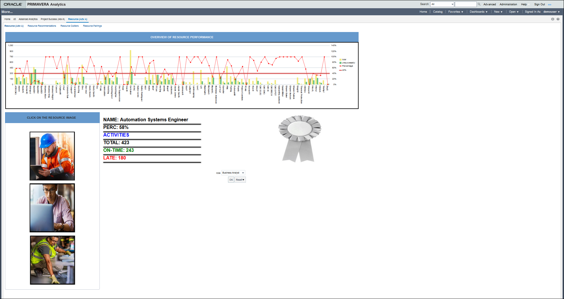Viewport: 564px width, 299px height.
Task: Click the unsuccessful legend label
Action: [349, 63]
